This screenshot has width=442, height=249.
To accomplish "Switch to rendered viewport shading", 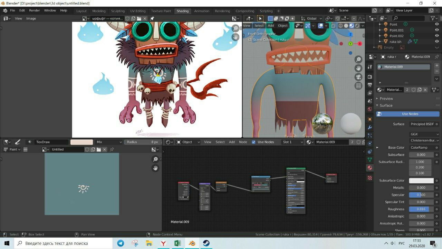I will [357, 26].
